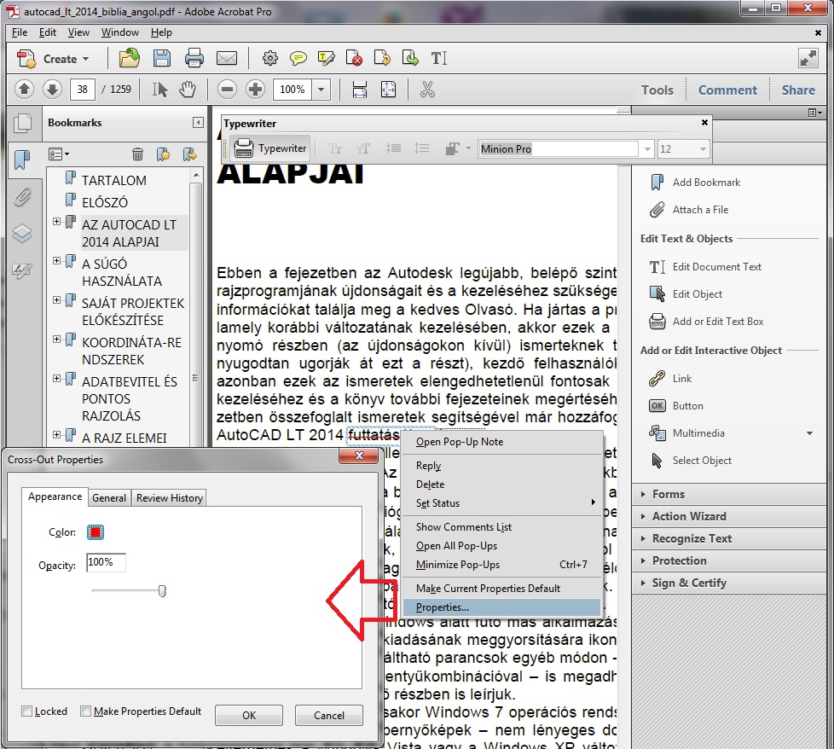Click the opacity slider handle
834x749 pixels.
click(162, 591)
